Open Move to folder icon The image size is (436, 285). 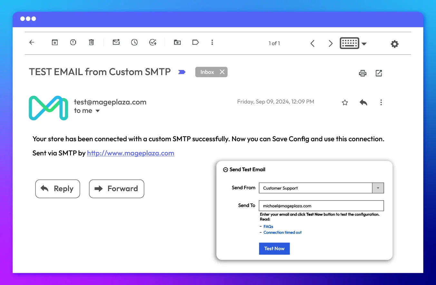click(x=177, y=42)
